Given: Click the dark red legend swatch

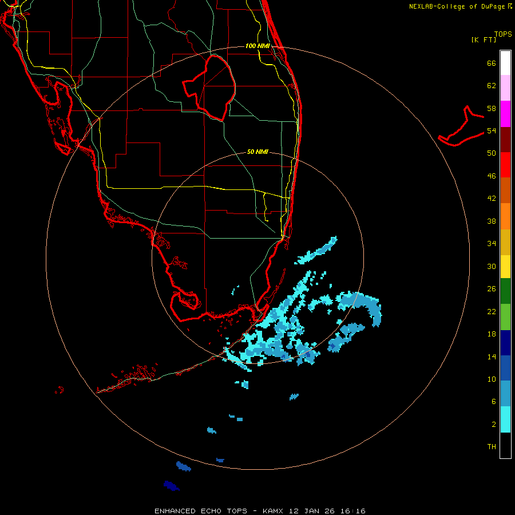Looking at the screenshot, I should point(505,139).
